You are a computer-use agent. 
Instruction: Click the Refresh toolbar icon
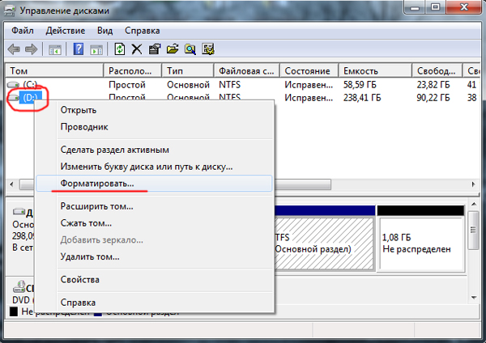120,49
